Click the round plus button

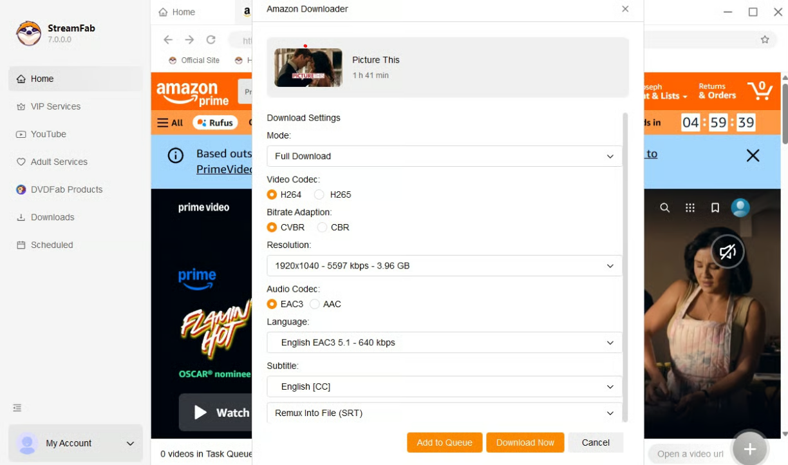click(750, 448)
